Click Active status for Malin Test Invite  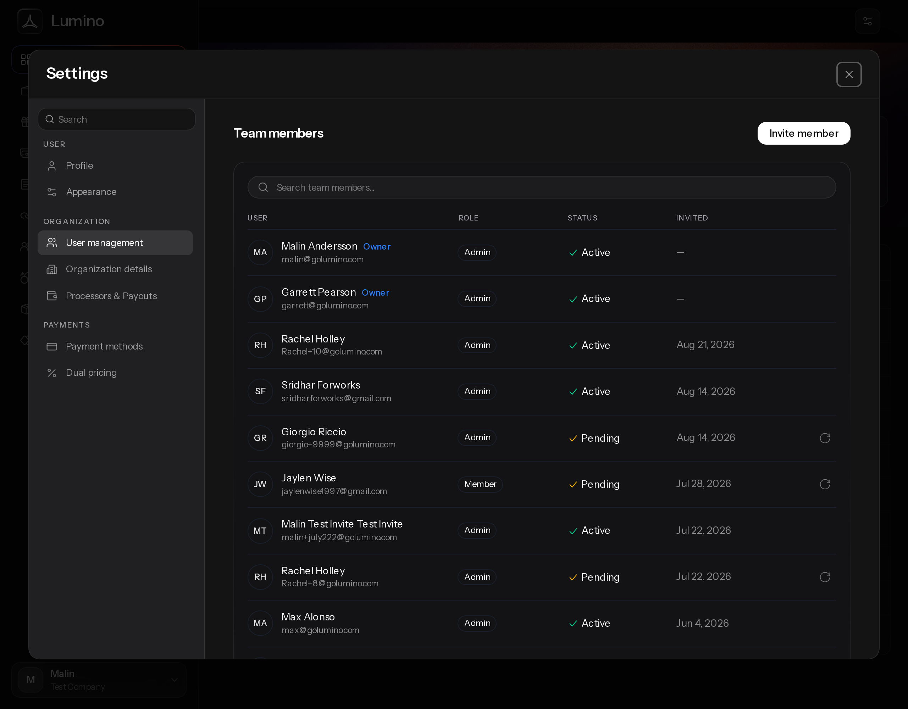589,530
